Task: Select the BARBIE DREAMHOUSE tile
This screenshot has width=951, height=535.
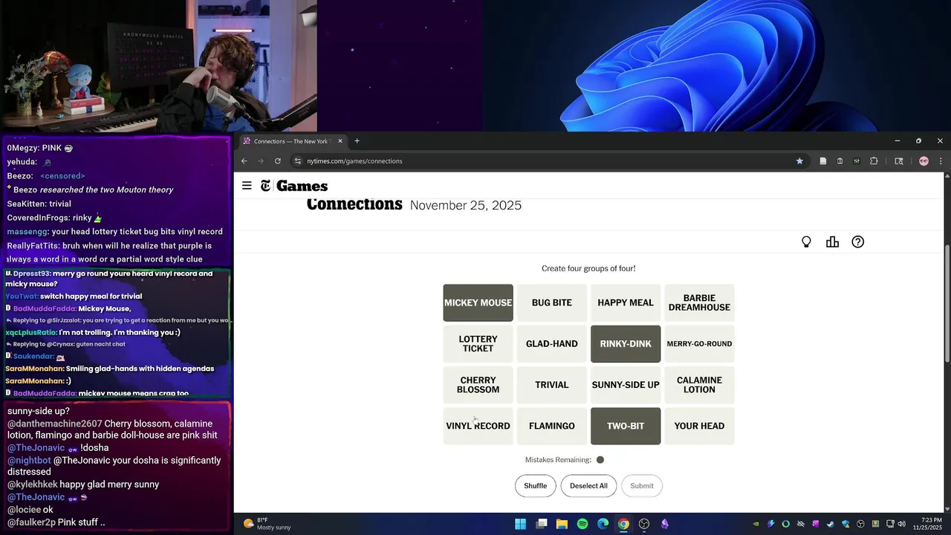Action: 699,302
